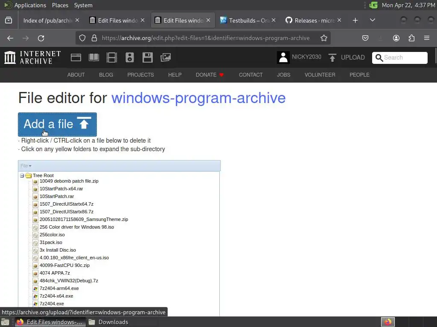This screenshot has width=437, height=327.
Task: Open the Places menu
Action: (60, 5)
